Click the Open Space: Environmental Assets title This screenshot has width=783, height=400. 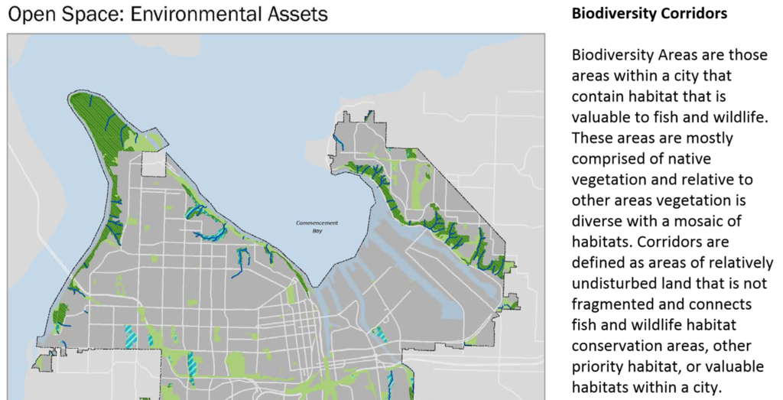[167, 14]
